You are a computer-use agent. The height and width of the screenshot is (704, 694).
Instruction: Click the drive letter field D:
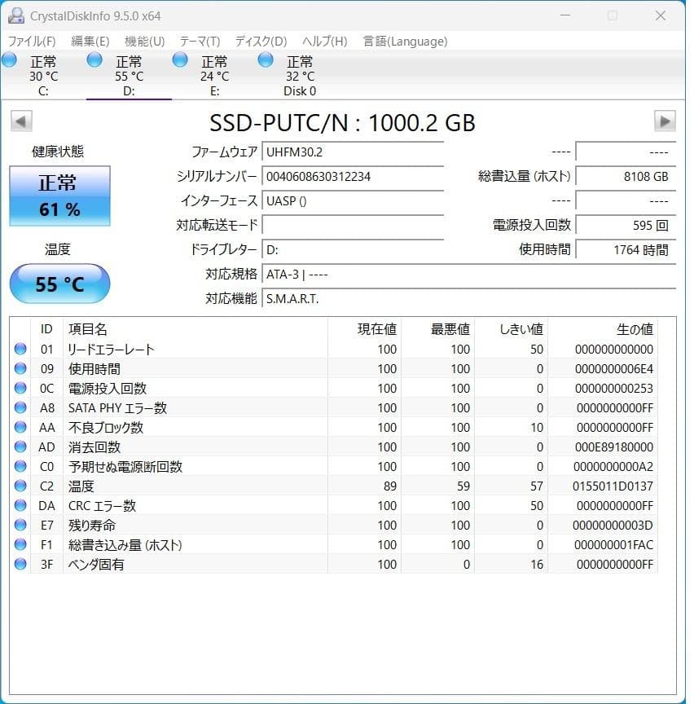(x=353, y=249)
